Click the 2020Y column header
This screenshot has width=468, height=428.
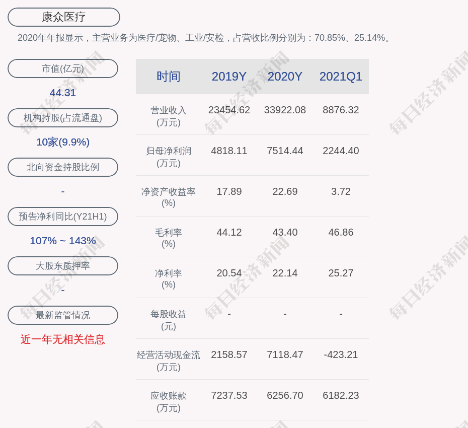pyautogui.click(x=285, y=77)
